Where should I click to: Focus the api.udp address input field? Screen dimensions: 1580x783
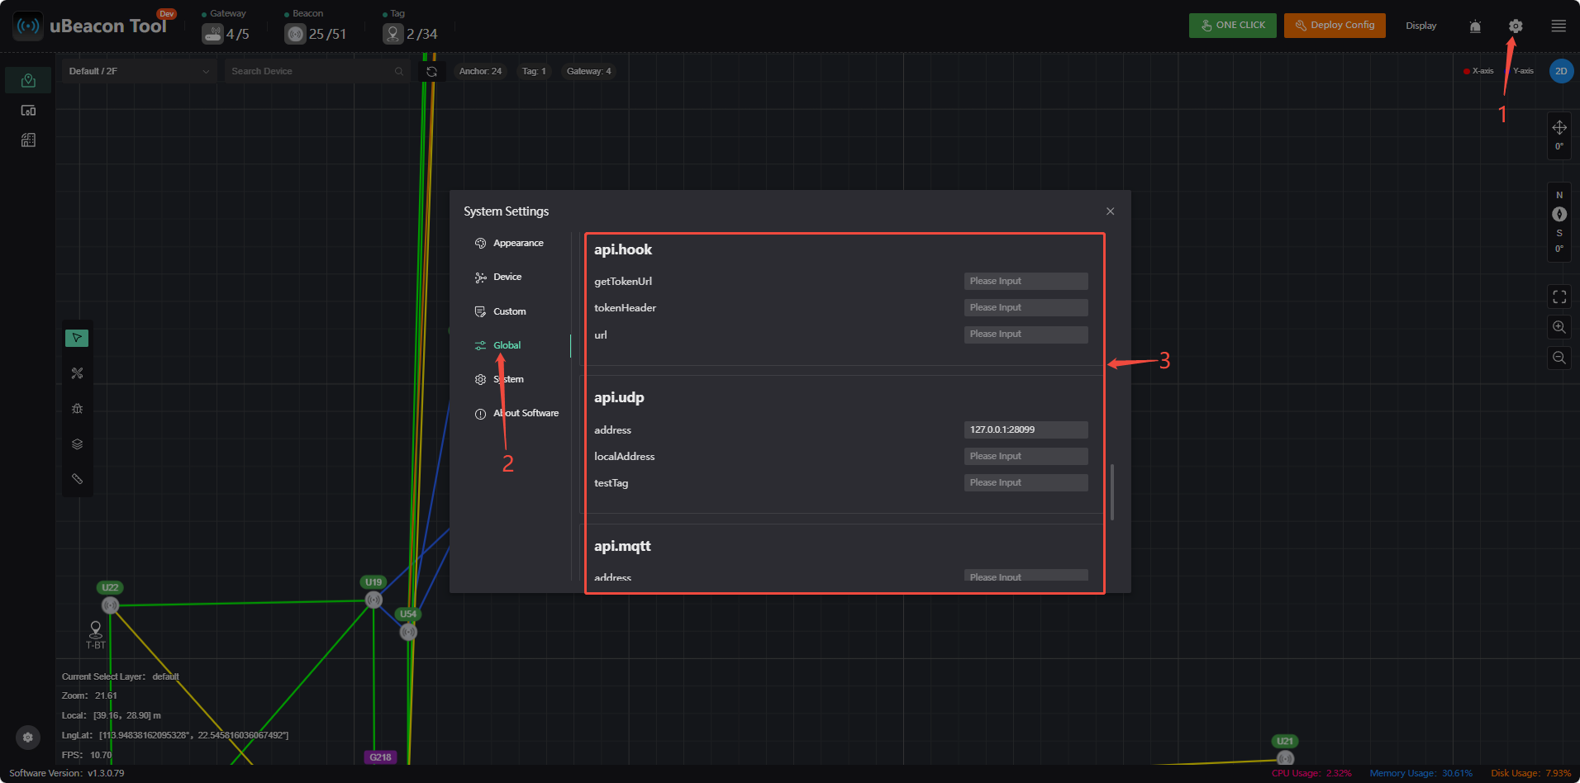1026,429
